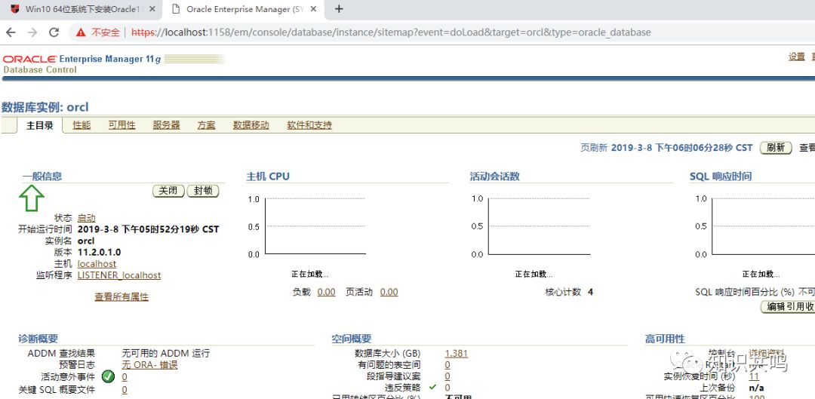Screen dimensions: 815x399
Task: Click the URL address bar
Action: [390, 32]
